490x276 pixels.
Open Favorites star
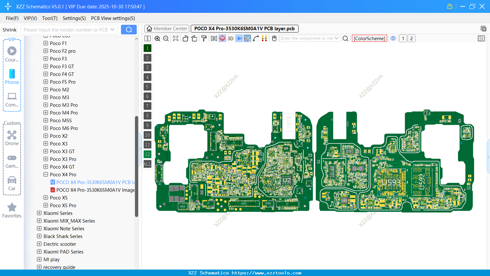(x=12, y=210)
